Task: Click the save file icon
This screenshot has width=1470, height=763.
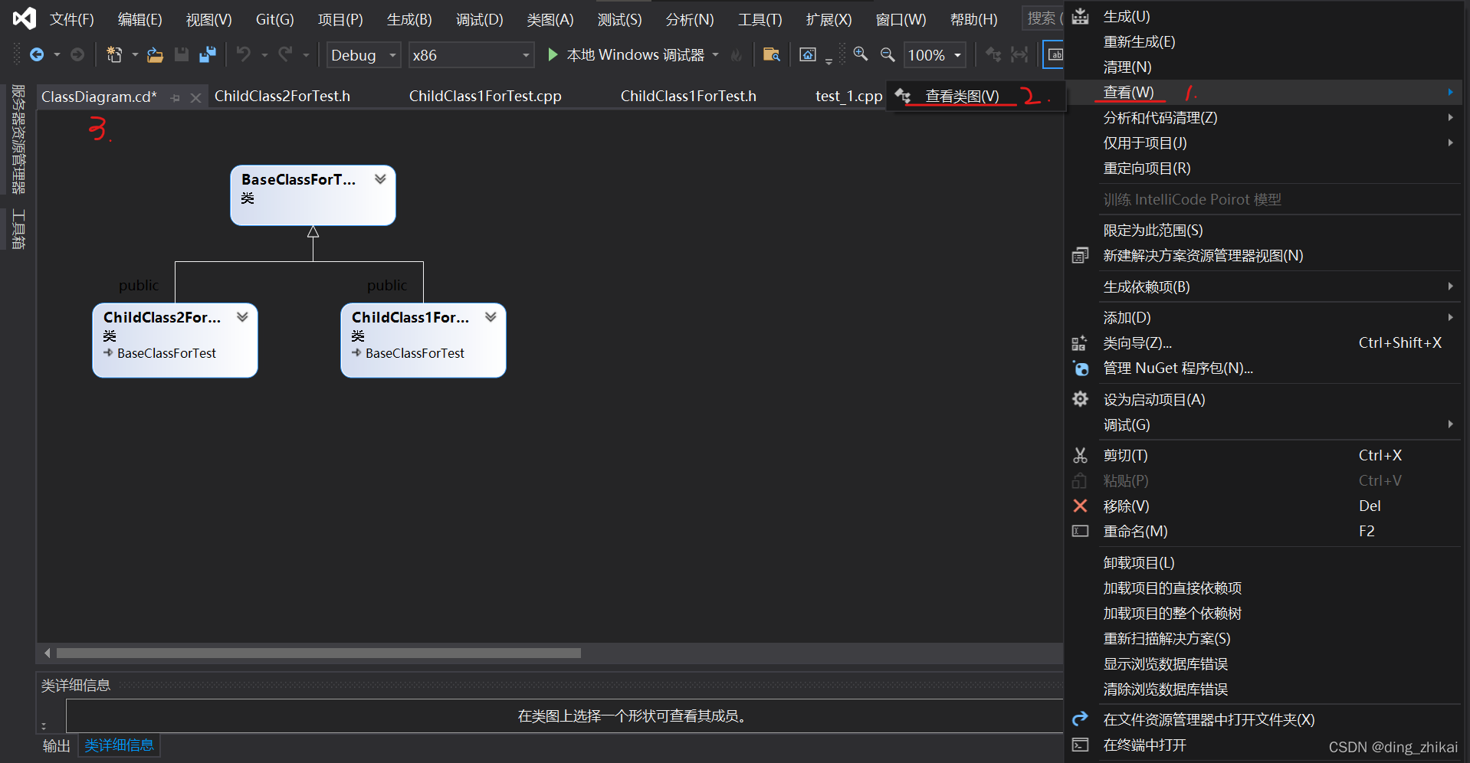Action: pos(182,54)
